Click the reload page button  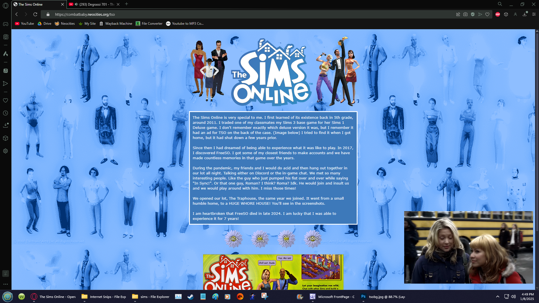(x=35, y=14)
